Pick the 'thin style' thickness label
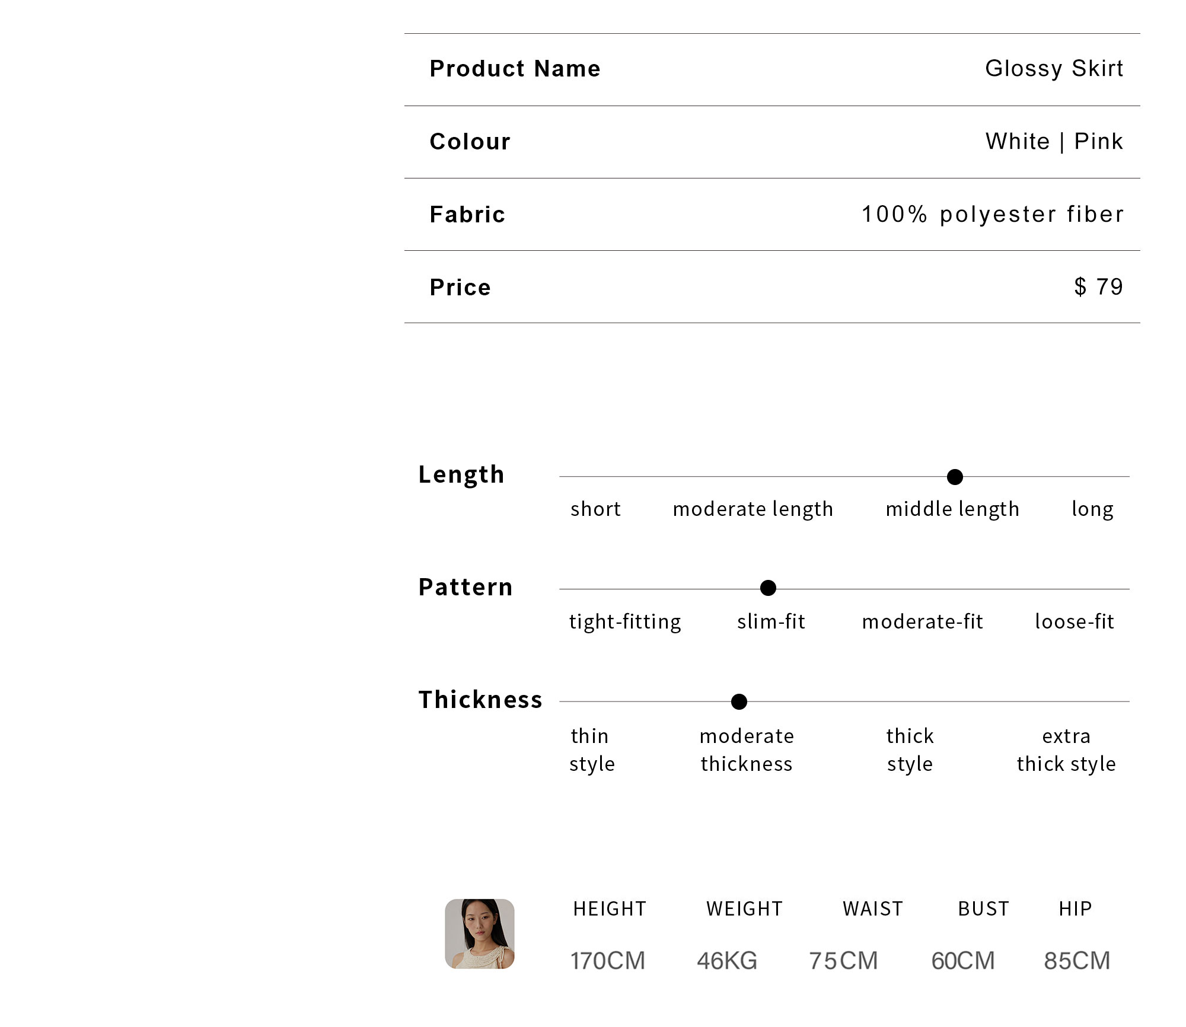Image resolution: width=1186 pixels, height=1027 pixels. pos(592,750)
